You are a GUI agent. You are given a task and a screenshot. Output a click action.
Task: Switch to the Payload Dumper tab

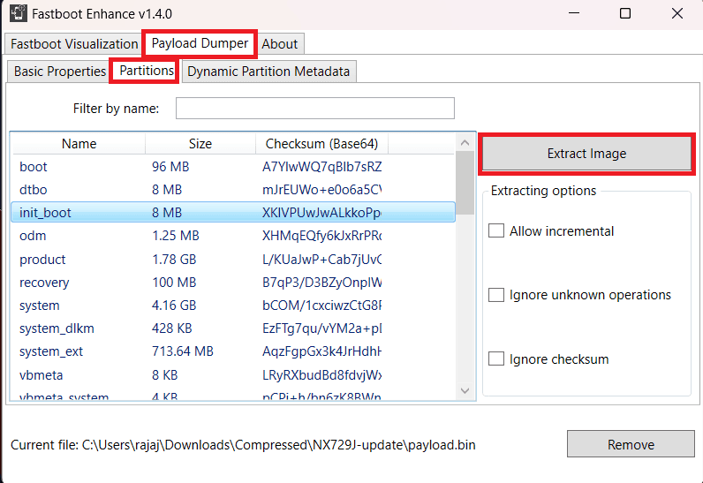[x=200, y=43]
